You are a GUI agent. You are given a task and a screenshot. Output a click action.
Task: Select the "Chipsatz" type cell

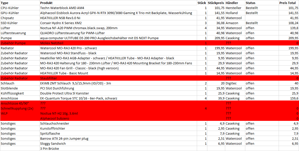[20, 18]
